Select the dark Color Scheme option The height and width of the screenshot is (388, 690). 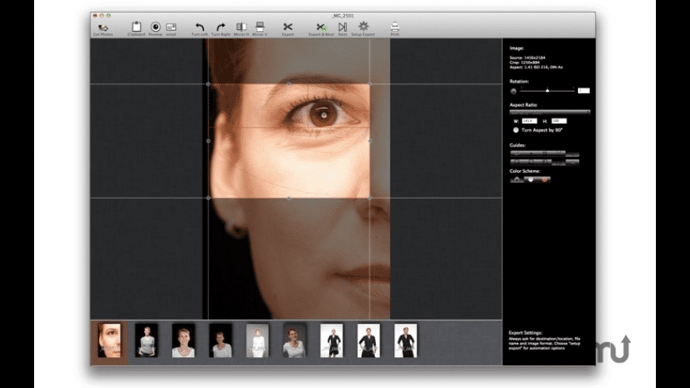(516, 180)
